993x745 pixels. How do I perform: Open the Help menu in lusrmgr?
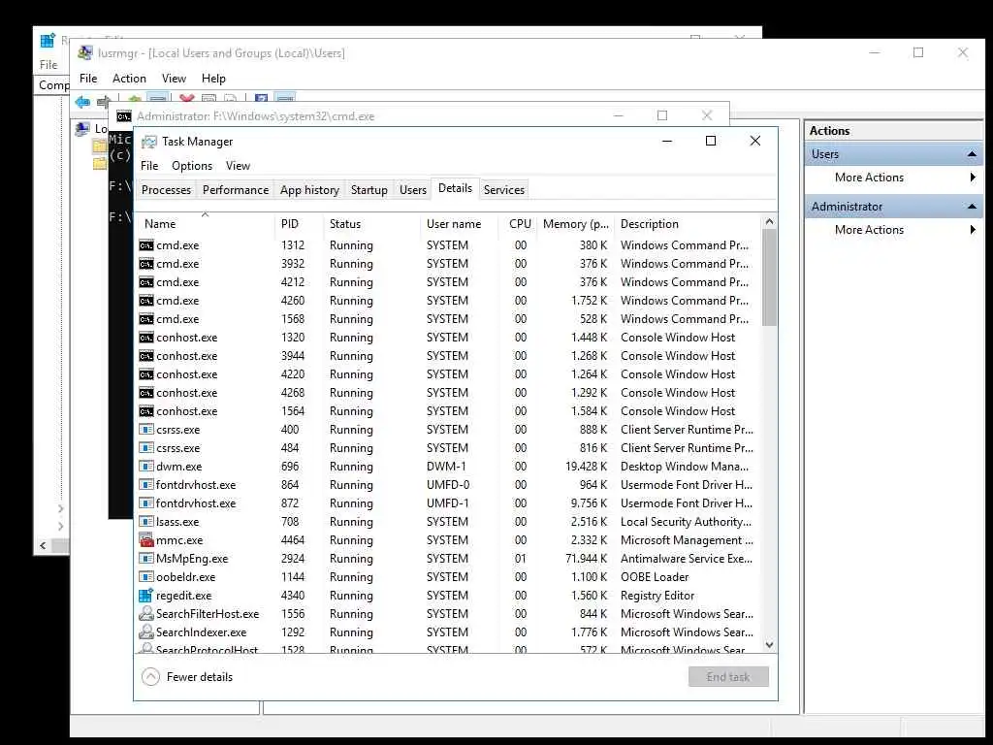point(213,79)
